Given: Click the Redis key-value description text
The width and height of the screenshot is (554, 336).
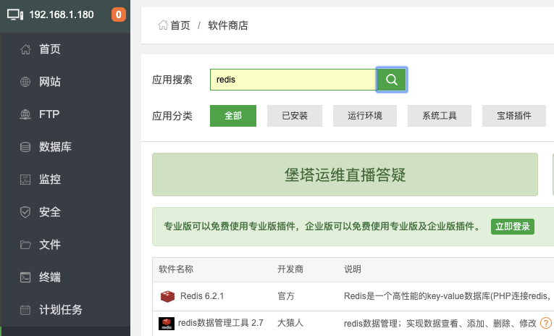Looking at the screenshot, I should point(449,296).
